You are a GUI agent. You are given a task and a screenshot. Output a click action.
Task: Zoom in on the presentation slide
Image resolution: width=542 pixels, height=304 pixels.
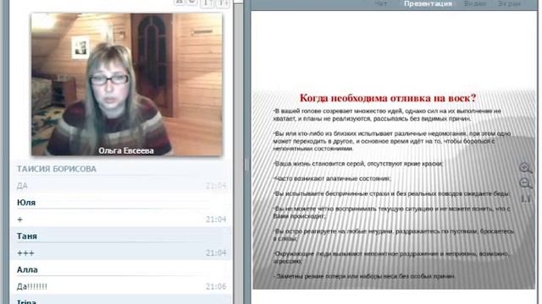(x=525, y=168)
